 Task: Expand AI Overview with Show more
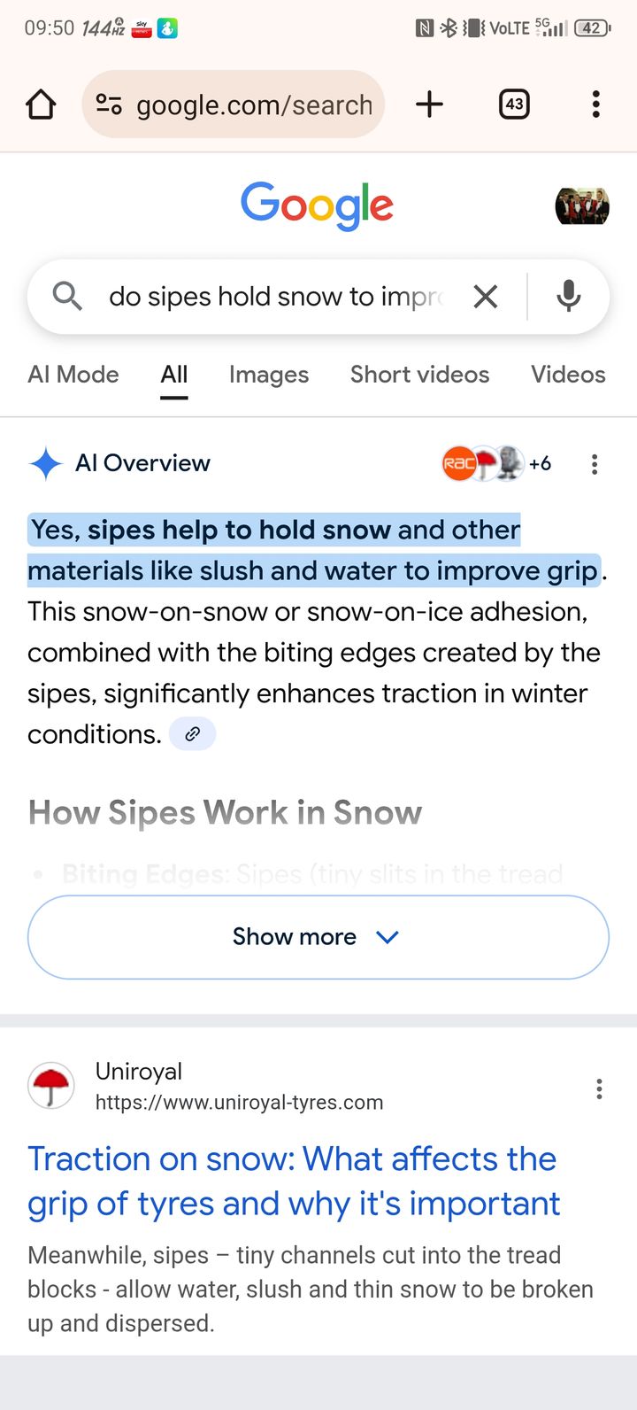coord(318,937)
